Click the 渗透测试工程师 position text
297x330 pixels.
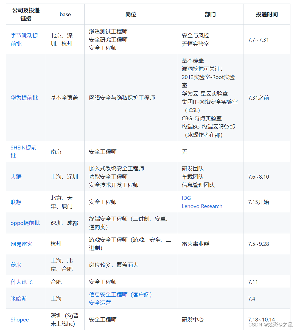pos(108,31)
